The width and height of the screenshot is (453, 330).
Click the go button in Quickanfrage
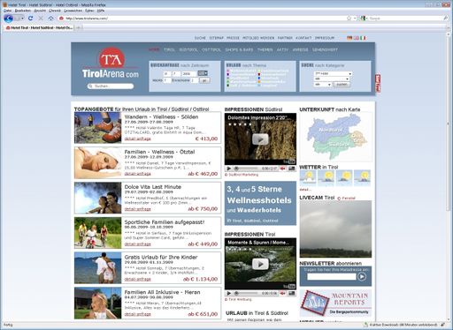(x=204, y=80)
